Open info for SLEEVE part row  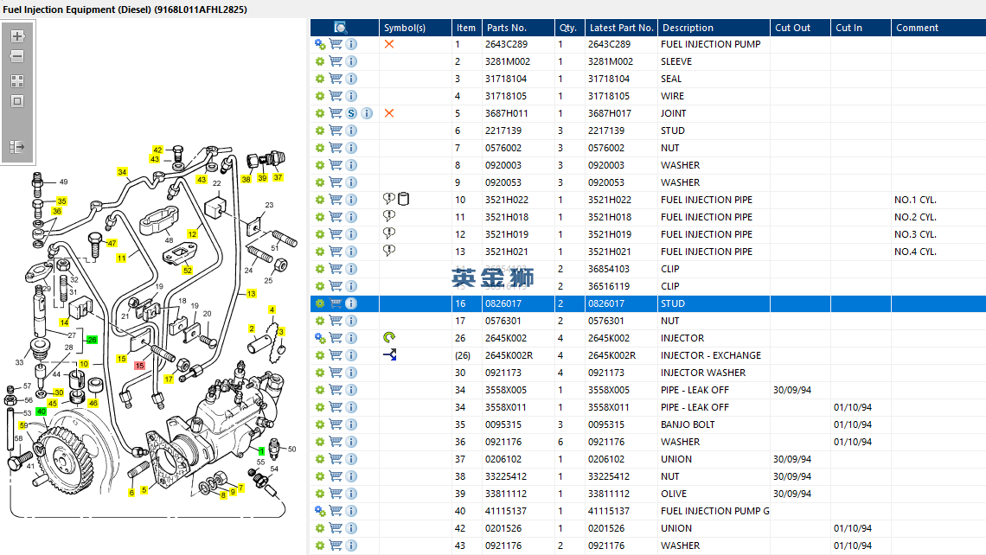[352, 61]
